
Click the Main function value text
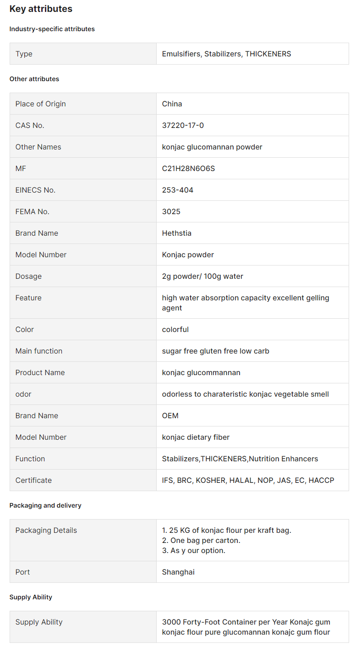pos(216,351)
